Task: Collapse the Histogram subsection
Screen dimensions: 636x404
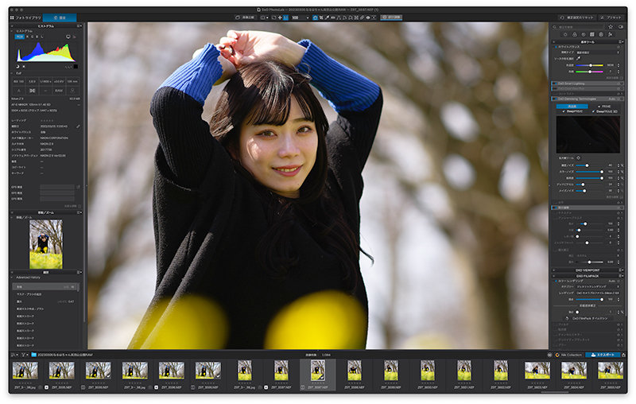Action: tap(12, 31)
